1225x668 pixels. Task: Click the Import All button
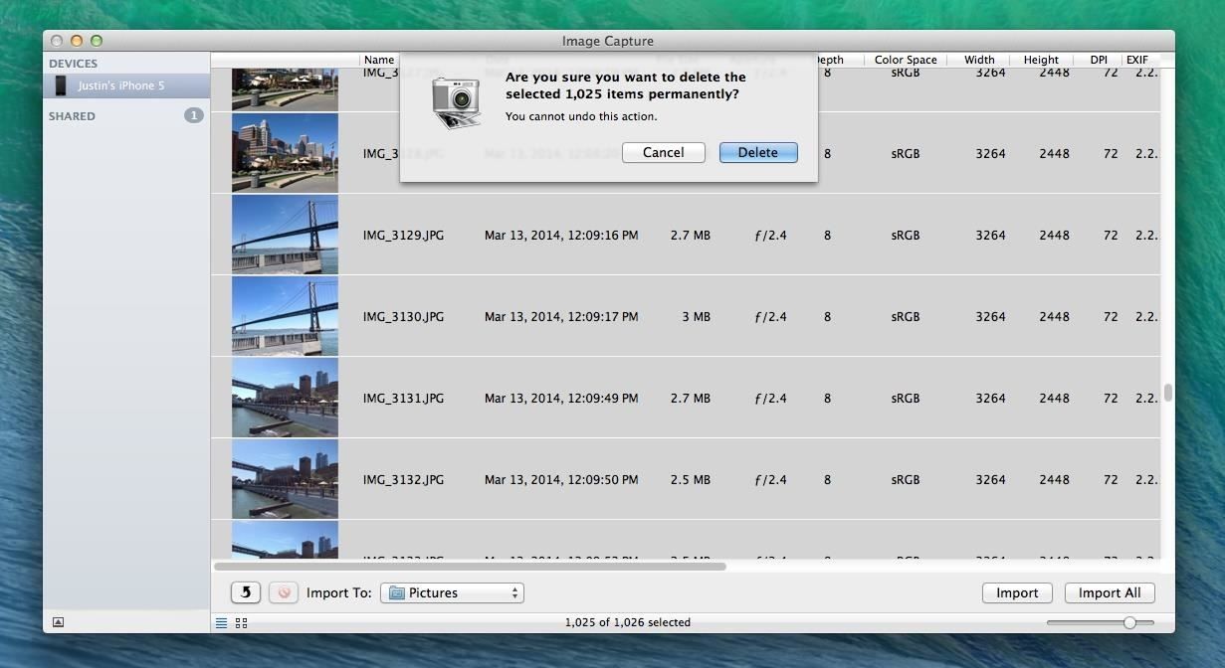1110,592
